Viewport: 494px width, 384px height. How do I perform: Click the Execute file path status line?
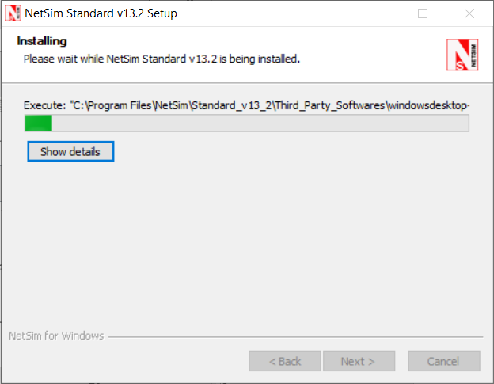click(247, 105)
